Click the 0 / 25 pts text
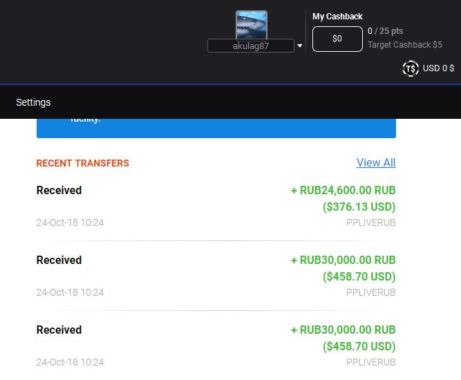 coord(385,31)
